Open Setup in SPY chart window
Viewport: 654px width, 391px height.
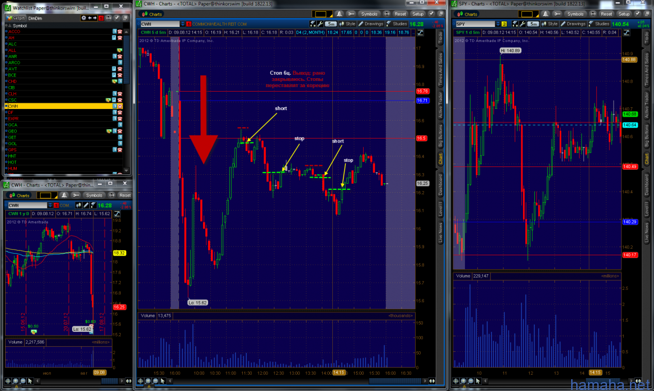pyautogui.click(x=624, y=14)
